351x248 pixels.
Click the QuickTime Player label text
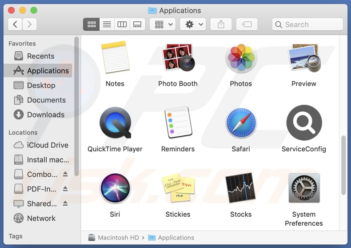[x=115, y=149]
